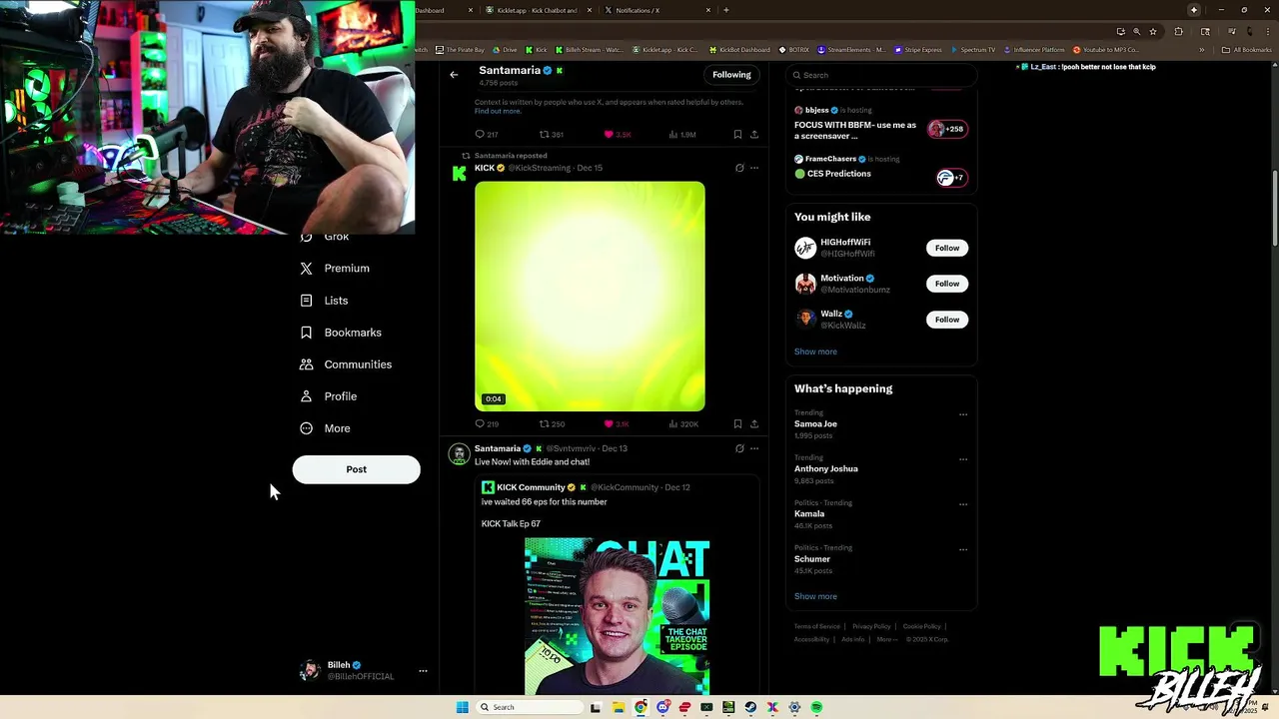Image resolution: width=1279 pixels, height=719 pixels.
Task: Go back using the arrow beside Santamaria
Action: click(x=454, y=75)
